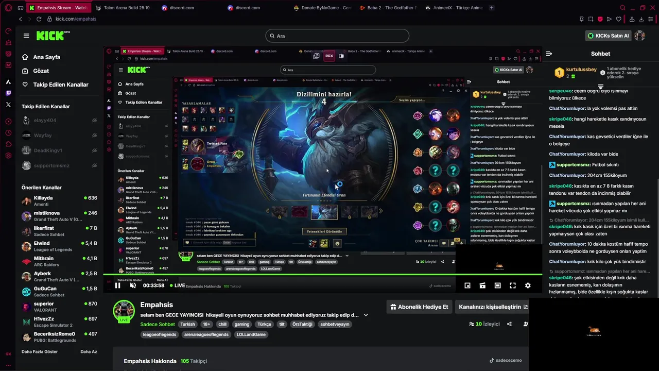
Task: Click Kanalınızı kişiselleştirin button
Action: click(x=493, y=307)
